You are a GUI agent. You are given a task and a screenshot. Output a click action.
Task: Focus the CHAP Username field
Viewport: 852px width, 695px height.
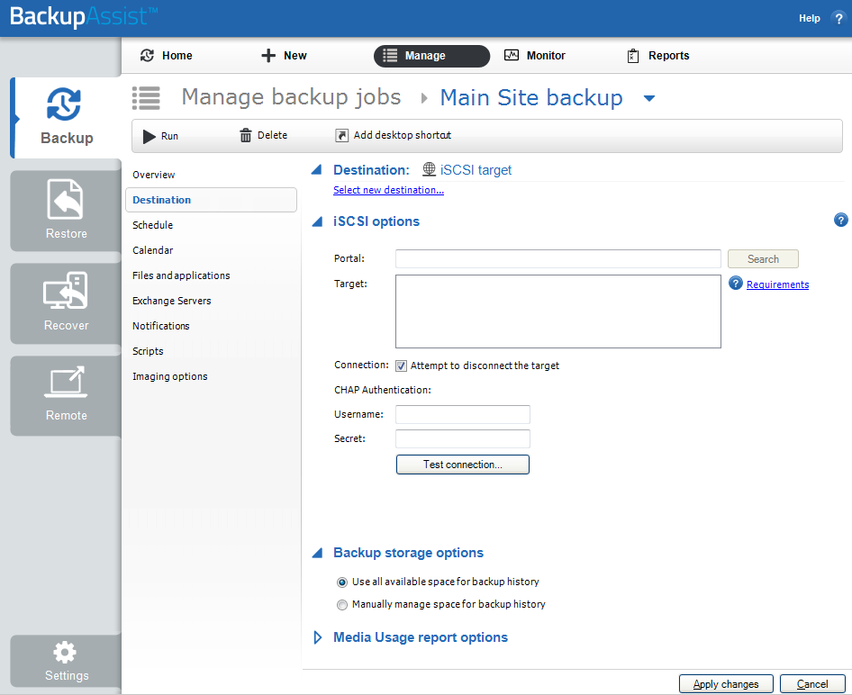click(462, 414)
